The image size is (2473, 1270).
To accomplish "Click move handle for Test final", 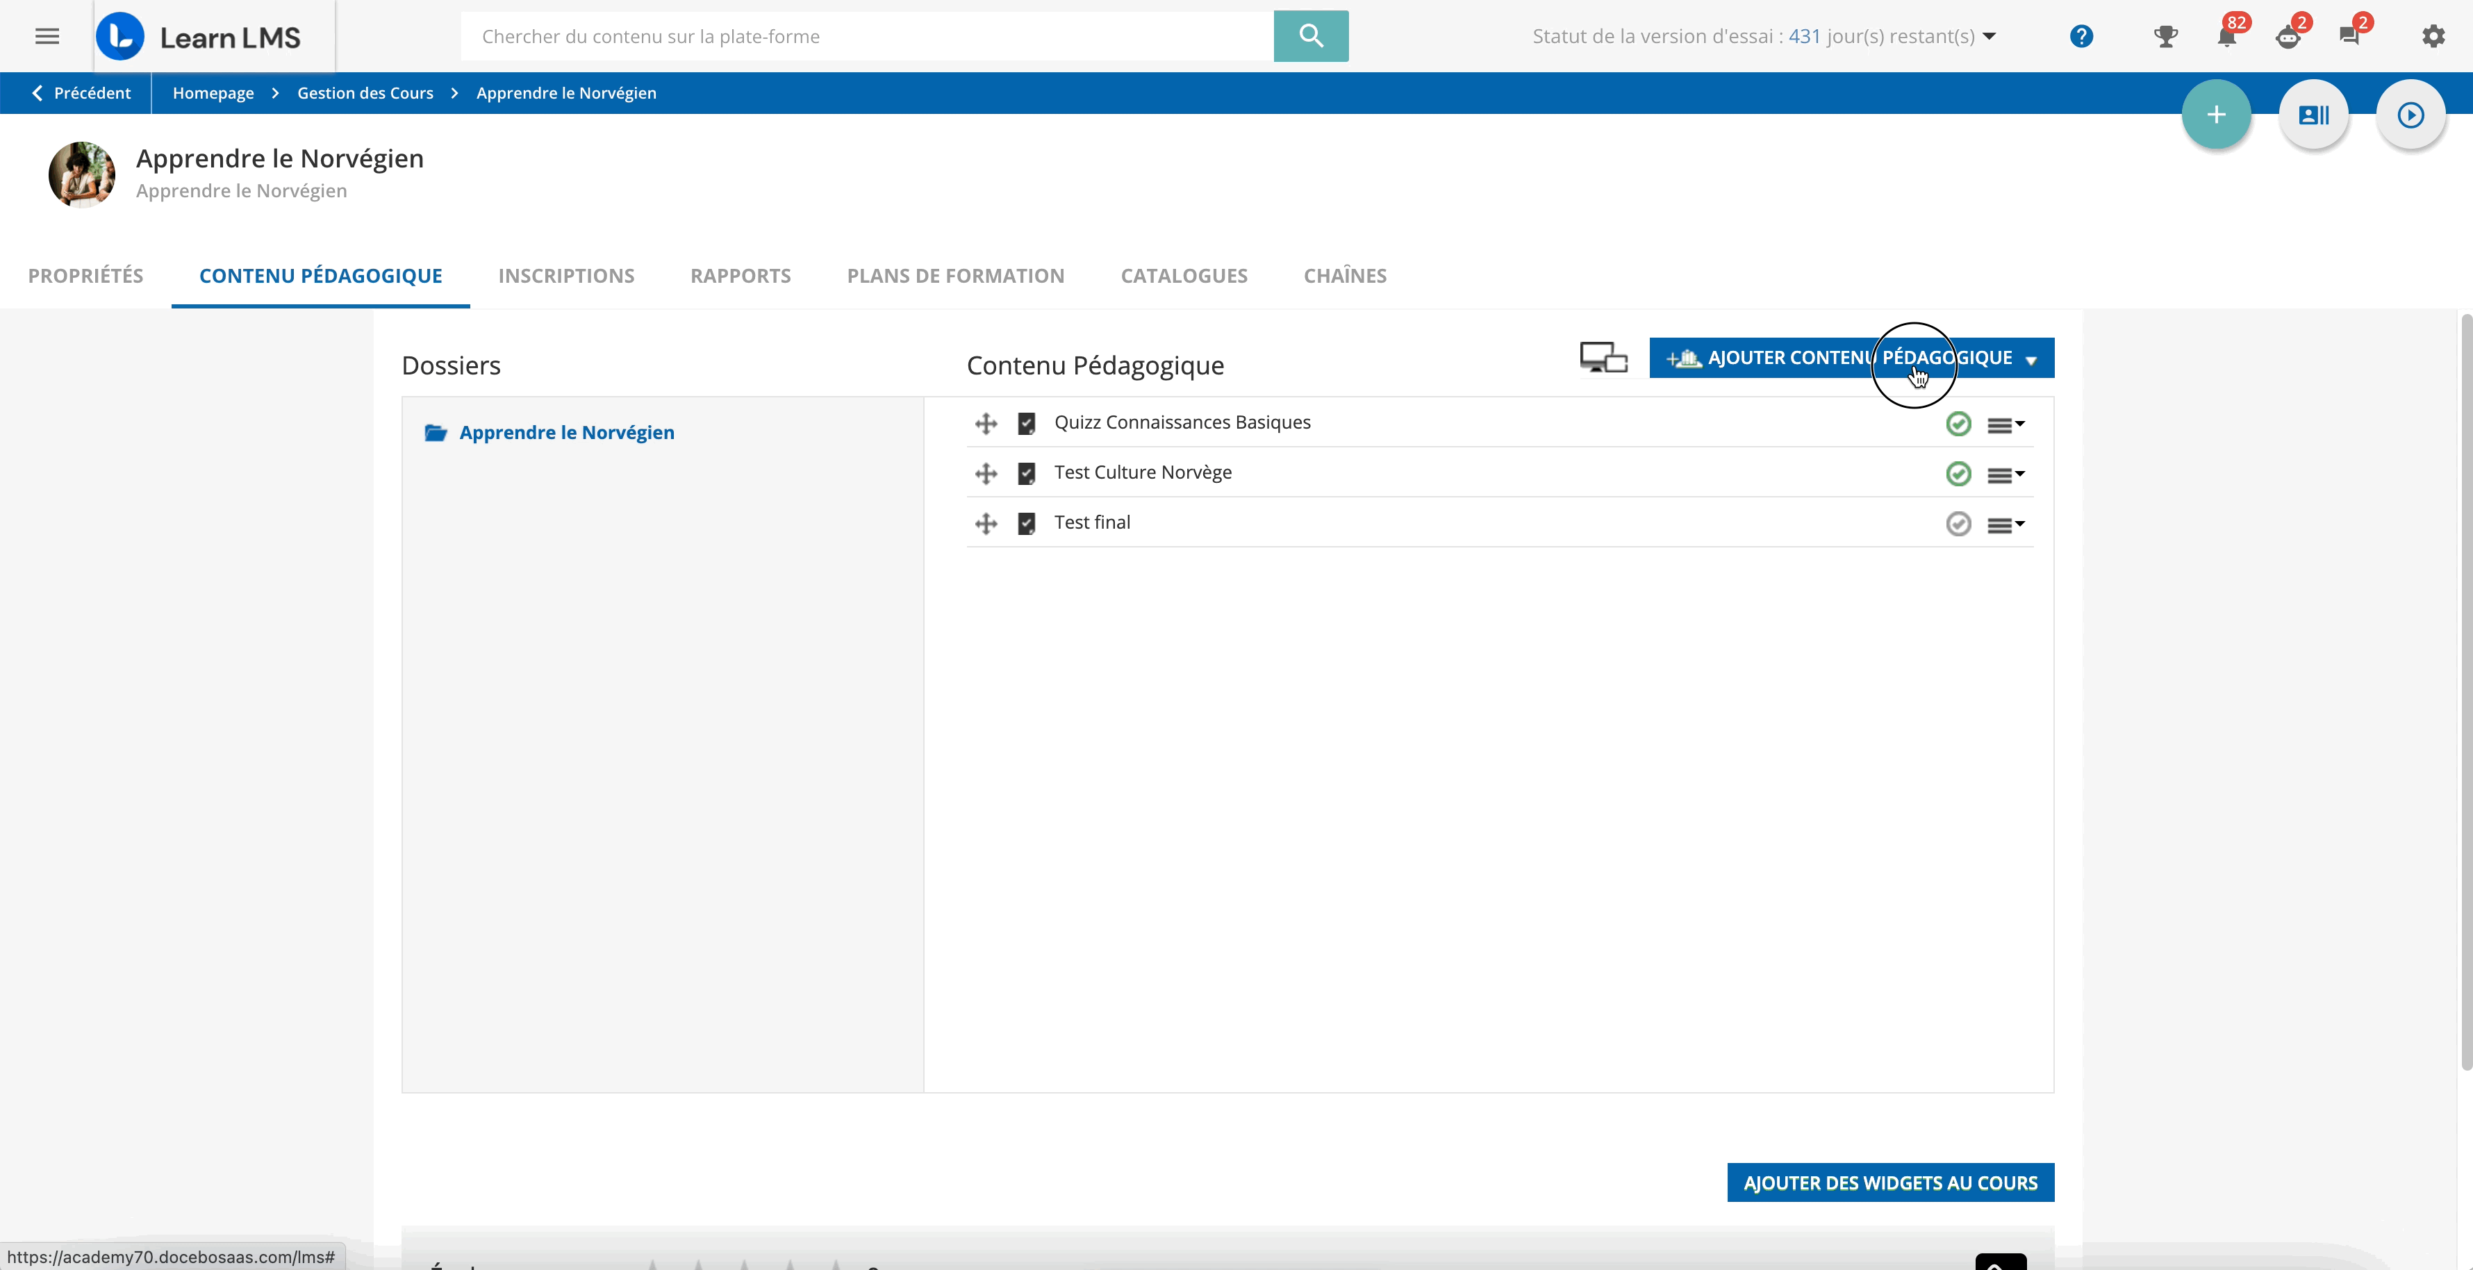I will (x=986, y=523).
